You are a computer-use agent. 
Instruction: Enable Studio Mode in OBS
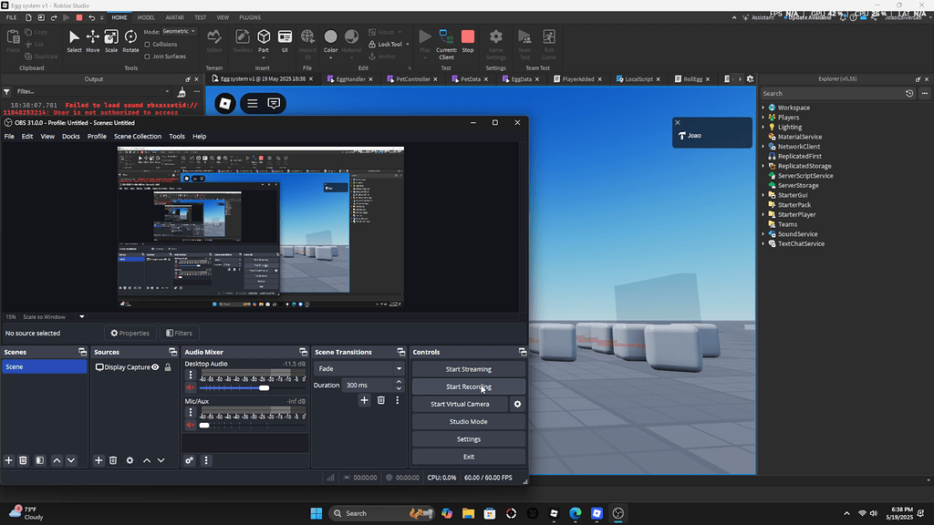point(468,420)
